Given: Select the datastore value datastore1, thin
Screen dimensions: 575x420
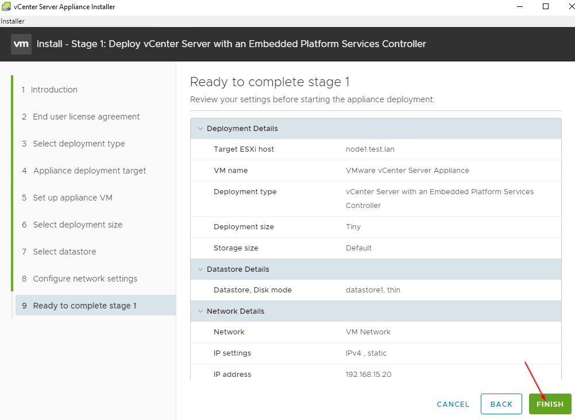Looking at the screenshot, I should click(x=373, y=290).
